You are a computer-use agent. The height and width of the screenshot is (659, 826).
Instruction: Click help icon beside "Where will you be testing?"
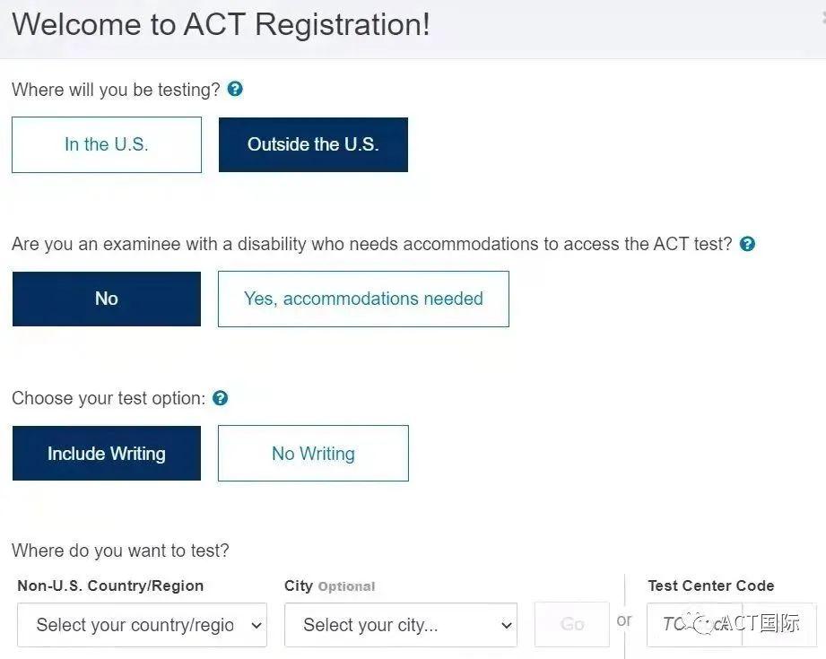[235, 90]
